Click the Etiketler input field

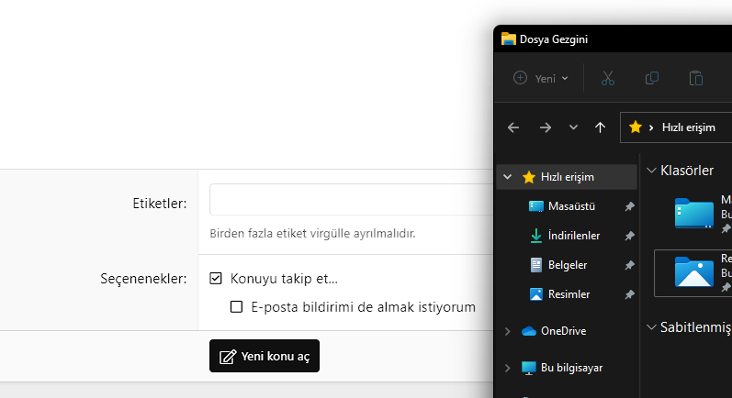click(351, 200)
